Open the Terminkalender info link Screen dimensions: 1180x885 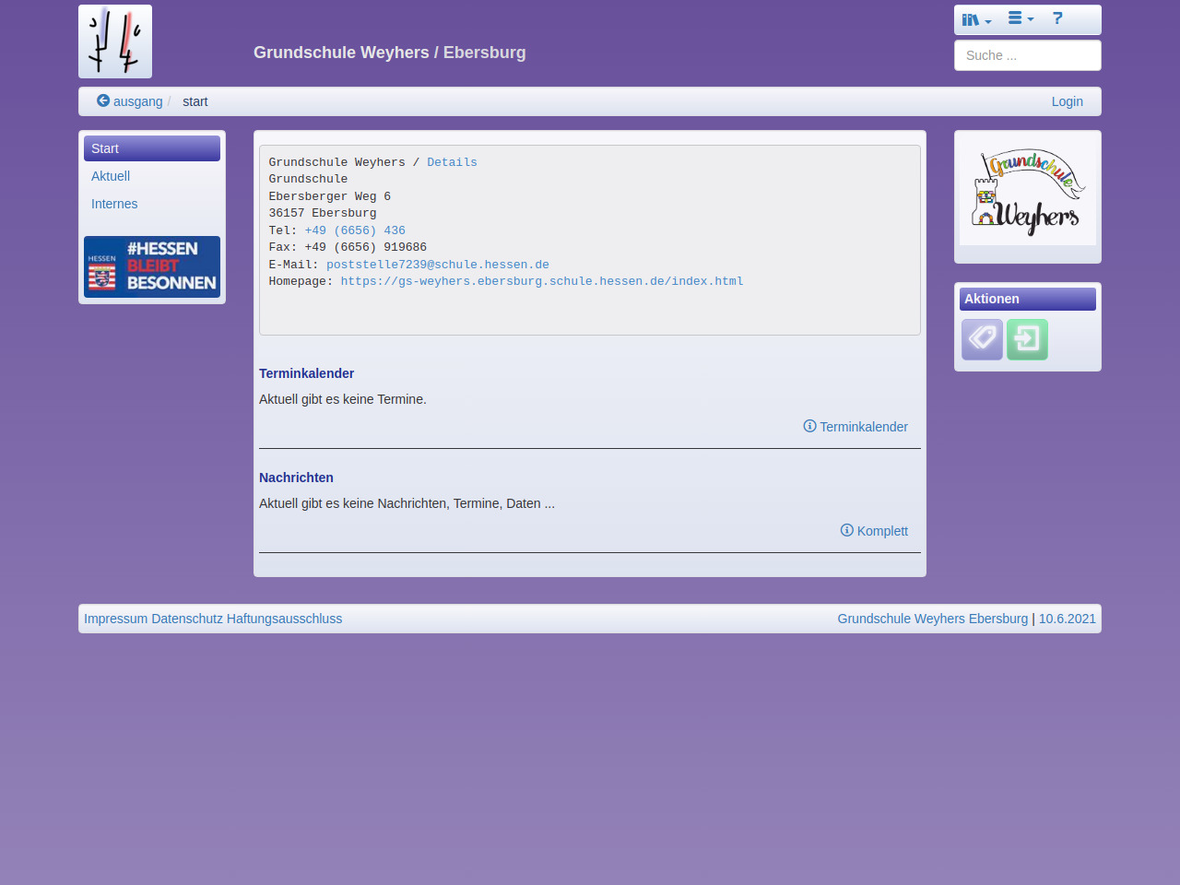pos(855,427)
